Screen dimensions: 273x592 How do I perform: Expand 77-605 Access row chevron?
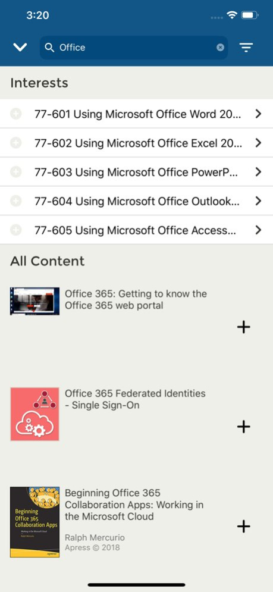pyautogui.click(x=258, y=230)
